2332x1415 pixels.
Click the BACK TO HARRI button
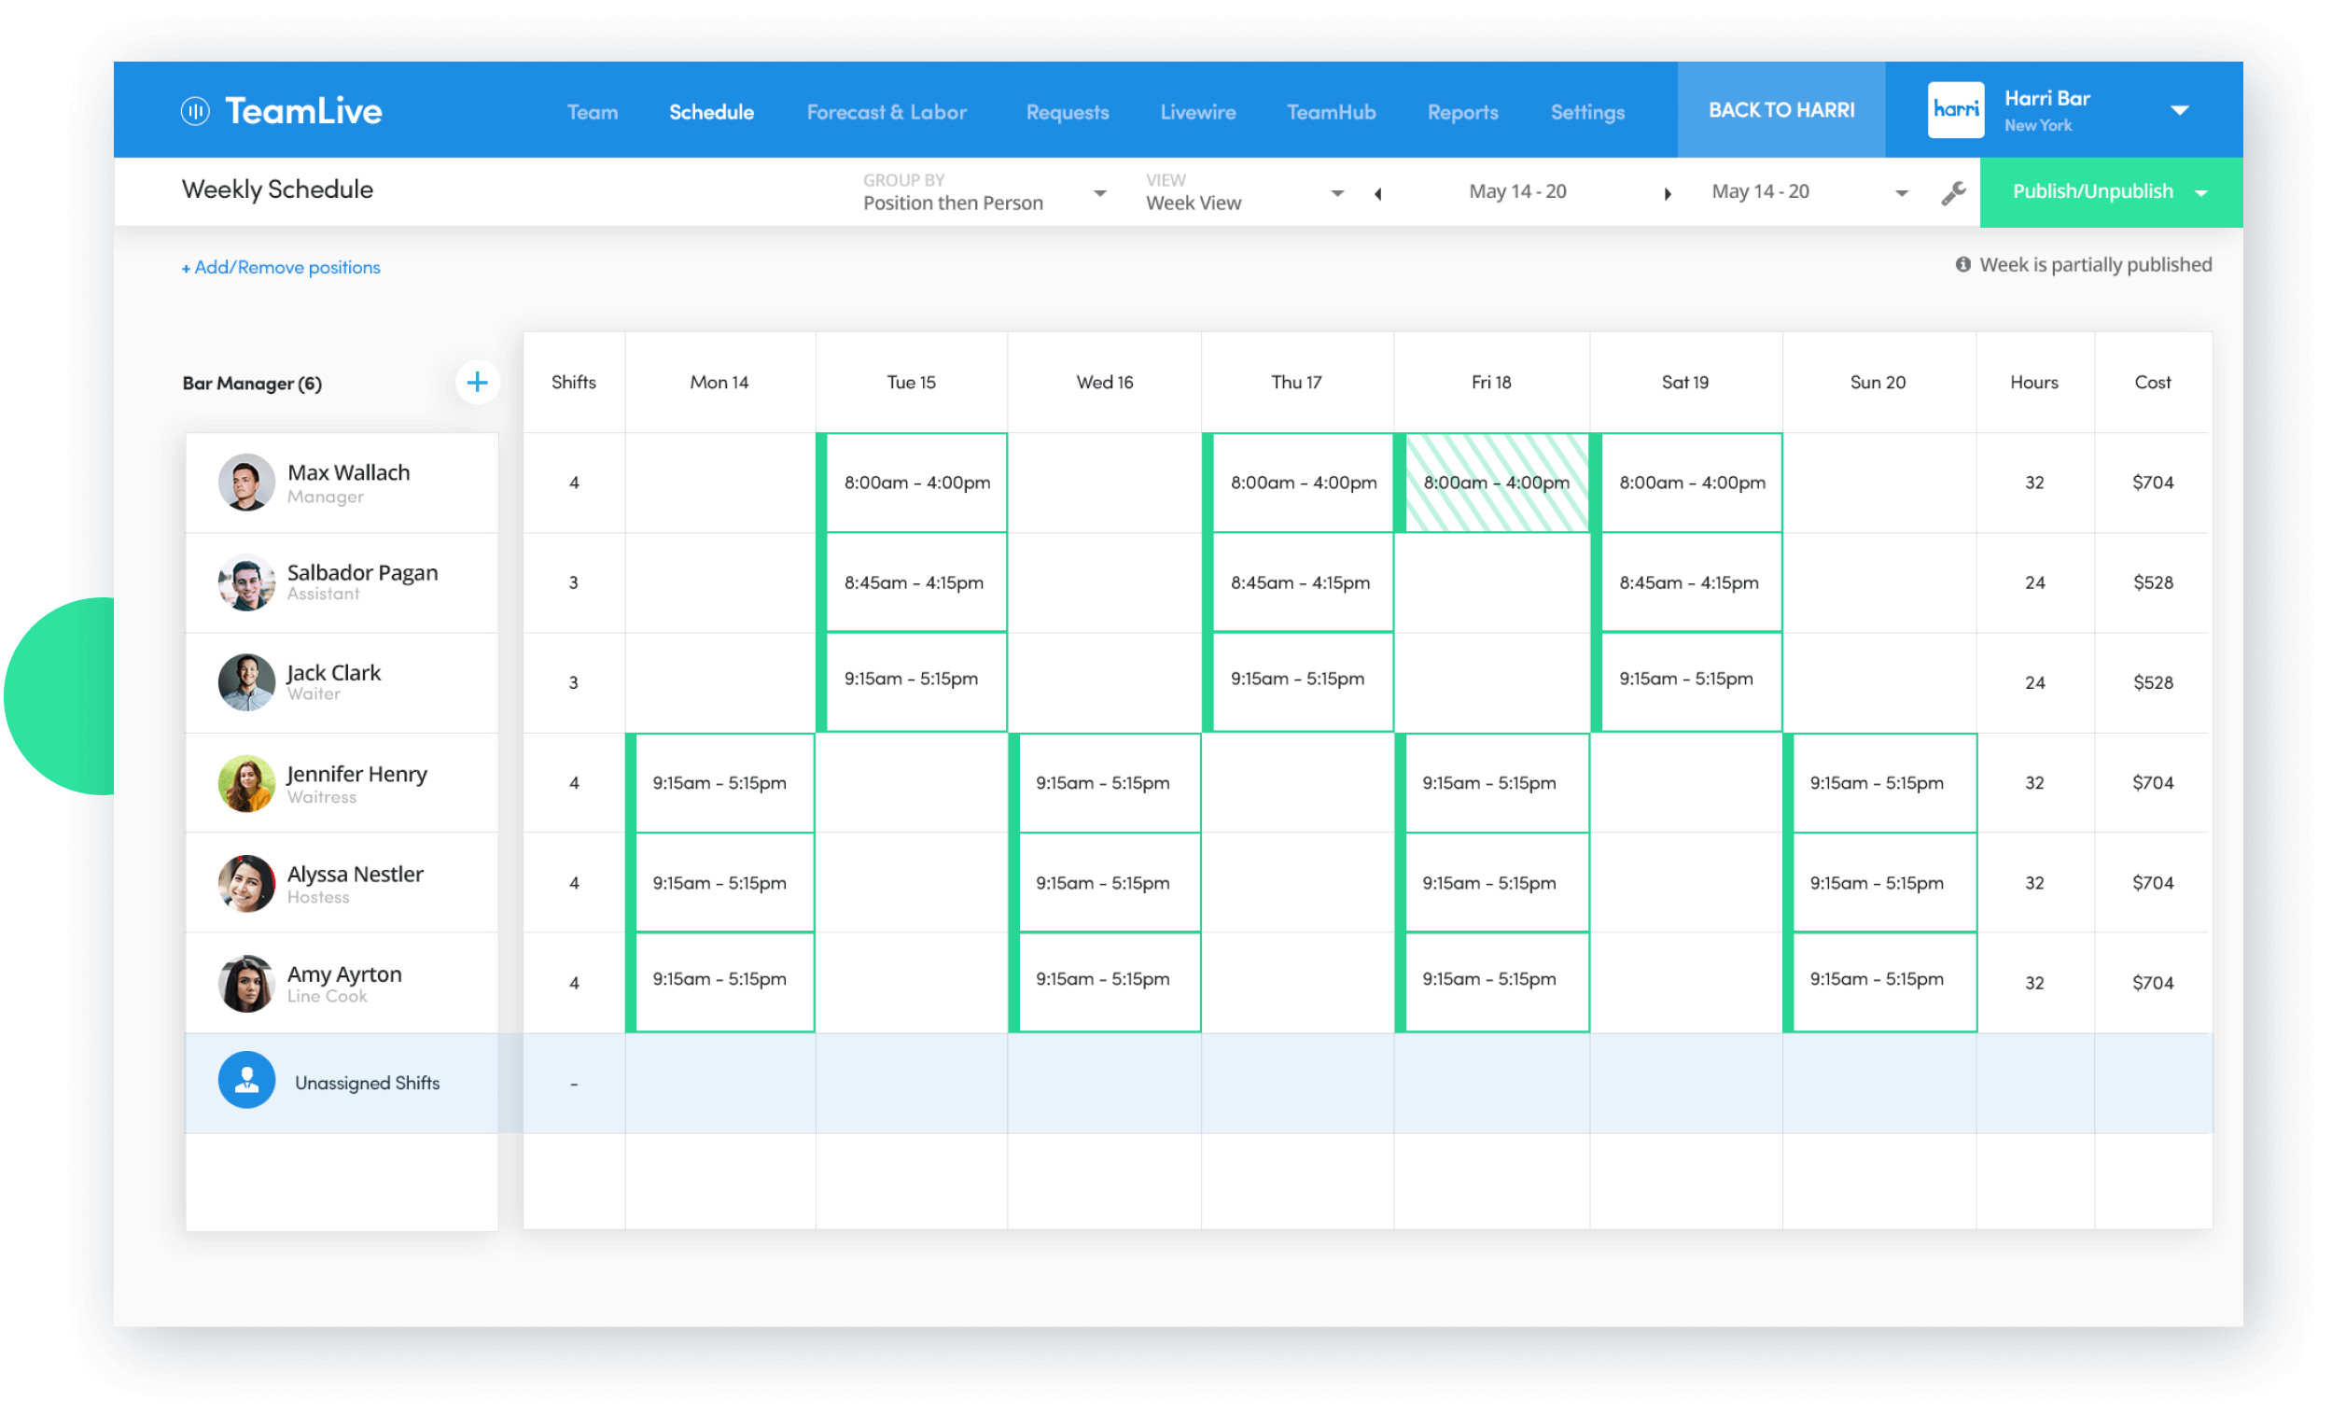tap(1781, 111)
